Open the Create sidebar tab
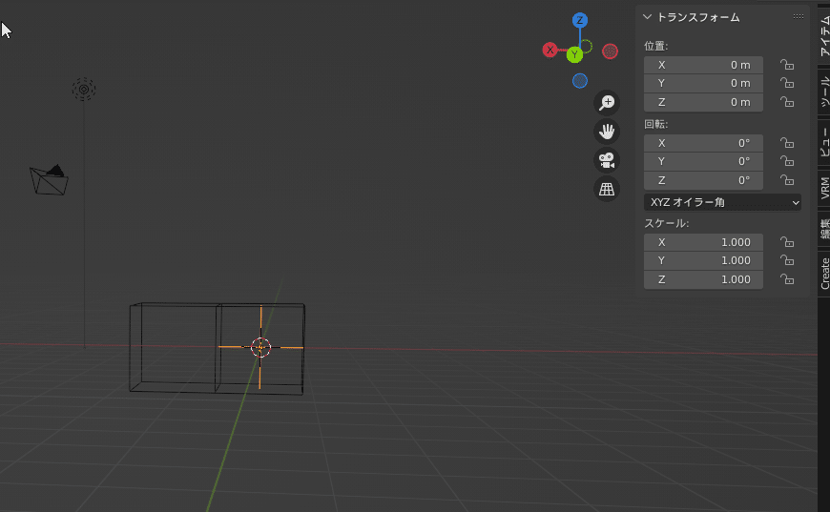 (x=824, y=273)
